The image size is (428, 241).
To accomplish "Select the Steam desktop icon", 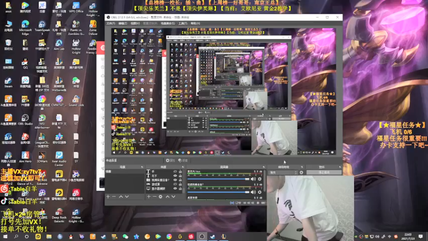I will pos(8,82).
